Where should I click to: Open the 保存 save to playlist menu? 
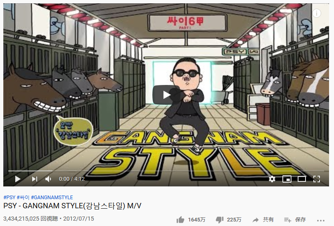point(295,220)
